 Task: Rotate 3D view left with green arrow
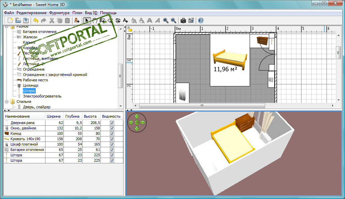coord(131,123)
